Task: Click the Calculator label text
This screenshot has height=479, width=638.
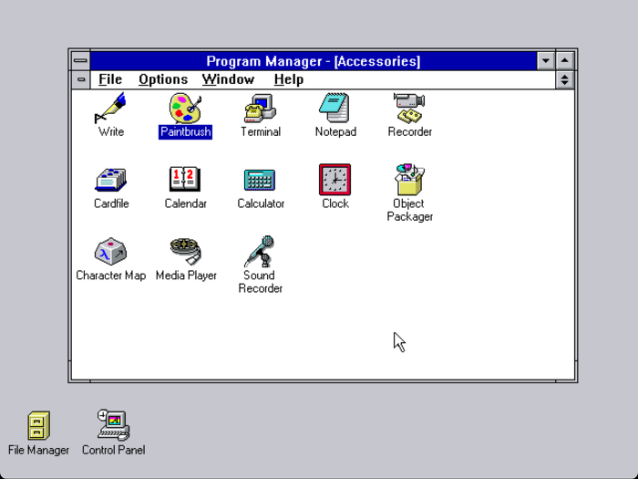Action: [x=261, y=203]
